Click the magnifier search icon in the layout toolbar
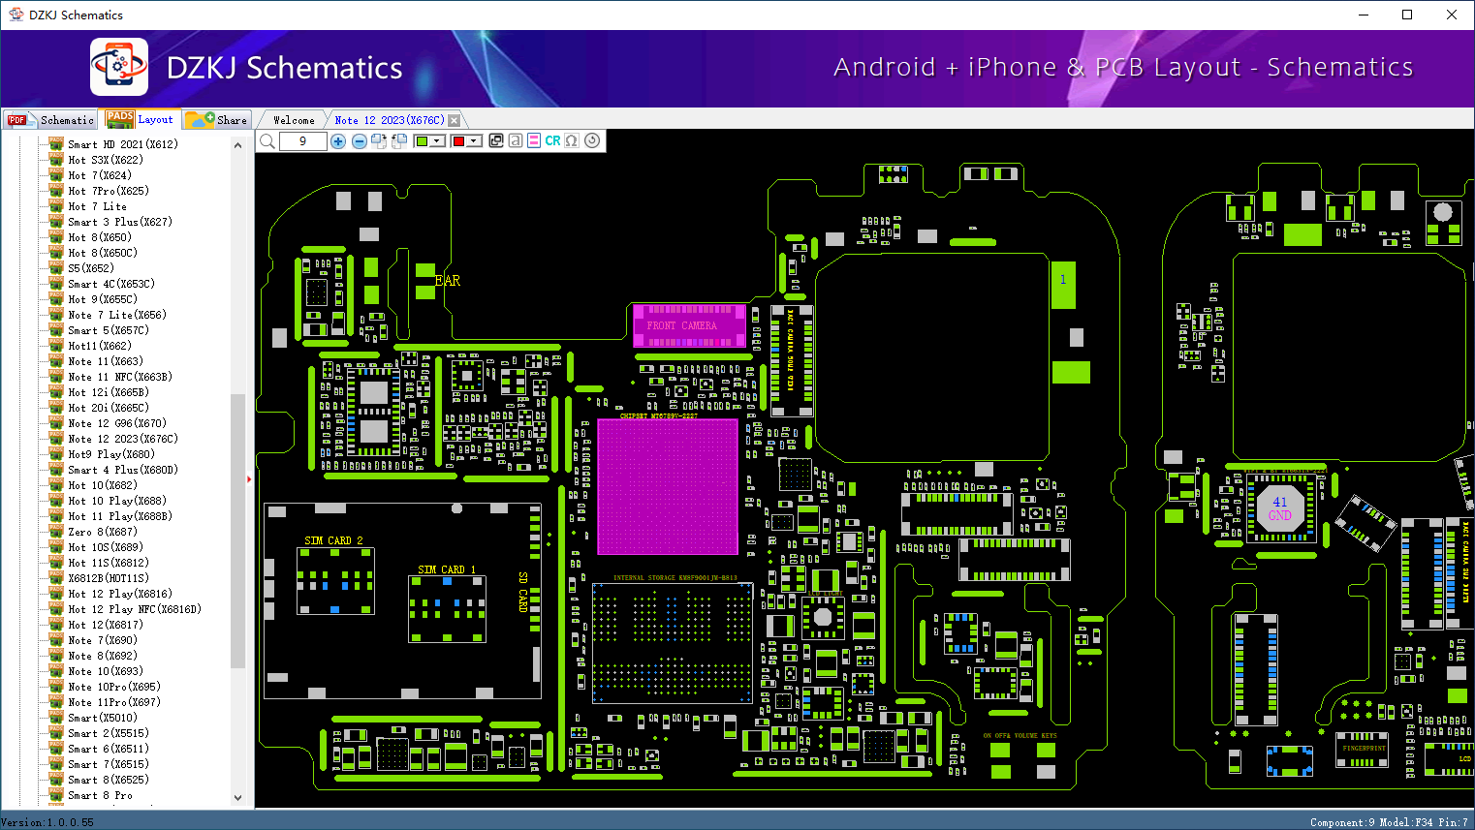Image resolution: width=1475 pixels, height=830 pixels. click(x=267, y=141)
